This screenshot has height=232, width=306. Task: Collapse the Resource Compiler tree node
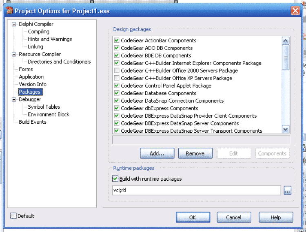(14, 55)
